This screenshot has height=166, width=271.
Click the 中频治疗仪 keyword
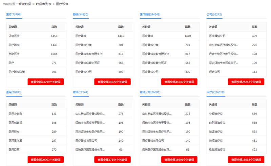click(x=216, y=114)
